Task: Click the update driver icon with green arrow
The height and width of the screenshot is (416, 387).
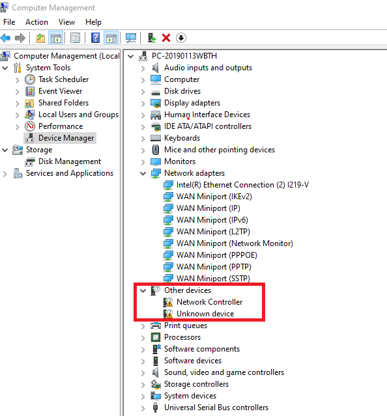Action: pos(152,38)
